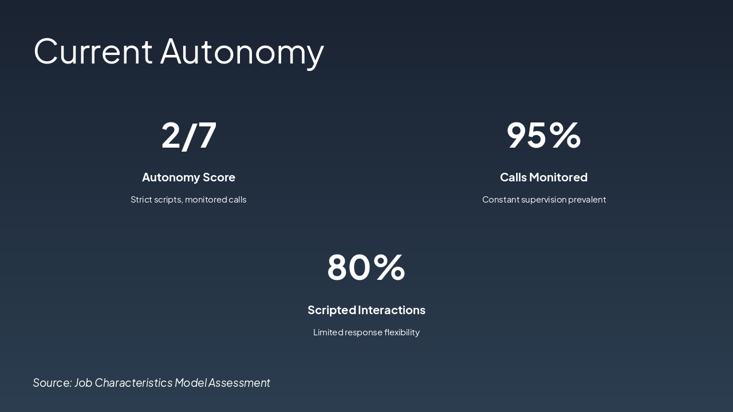
Task: Select the "Calls Monitored" label
Action: [x=543, y=177]
